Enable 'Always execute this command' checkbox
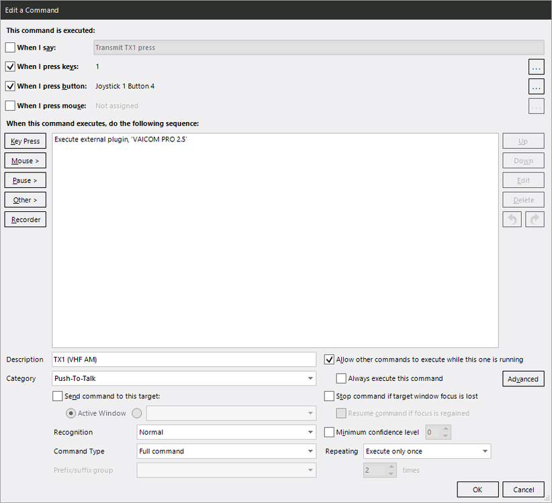Image resolution: width=552 pixels, height=503 pixels. 341,378
